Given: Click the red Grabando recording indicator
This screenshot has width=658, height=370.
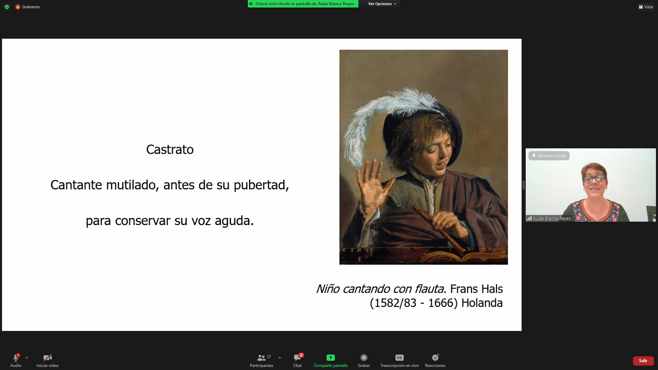Looking at the screenshot, I should click(18, 7).
